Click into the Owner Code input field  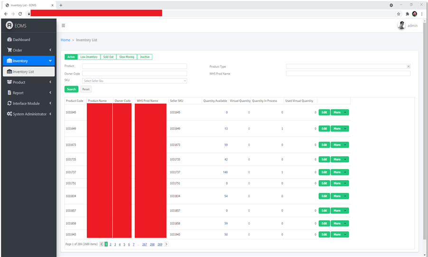[135, 74]
